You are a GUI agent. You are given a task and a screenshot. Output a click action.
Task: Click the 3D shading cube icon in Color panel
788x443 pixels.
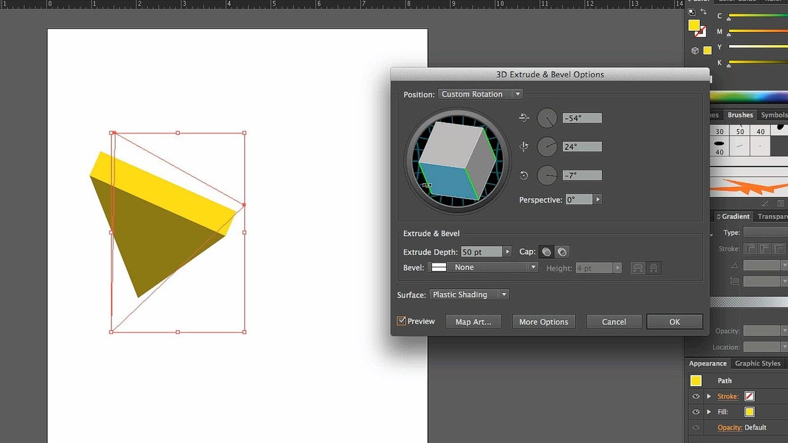pyautogui.click(x=695, y=50)
